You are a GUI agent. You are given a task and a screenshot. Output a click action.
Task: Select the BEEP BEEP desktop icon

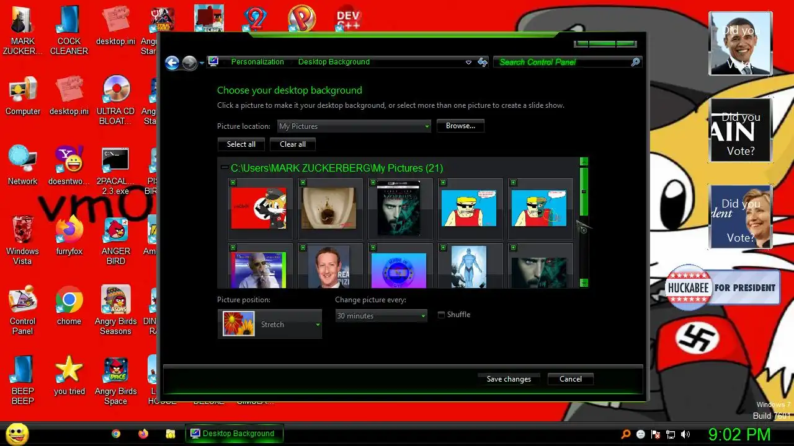pyautogui.click(x=23, y=380)
